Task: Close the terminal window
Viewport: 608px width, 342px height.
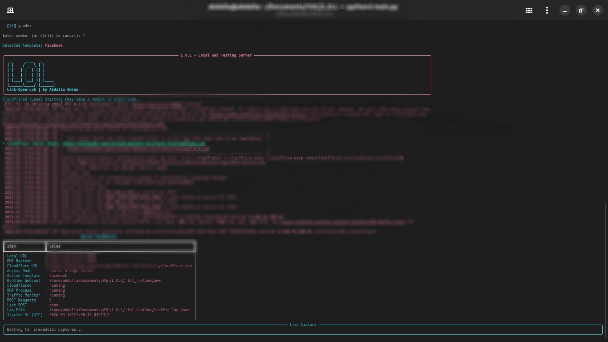Action: pyautogui.click(x=597, y=10)
